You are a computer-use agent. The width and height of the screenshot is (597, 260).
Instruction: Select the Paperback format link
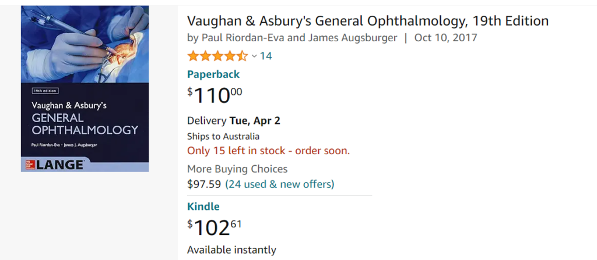[213, 74]
